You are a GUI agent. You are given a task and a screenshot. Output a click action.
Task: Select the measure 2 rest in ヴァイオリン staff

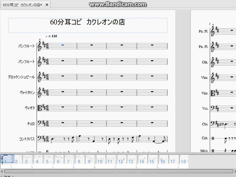point(92,91)
